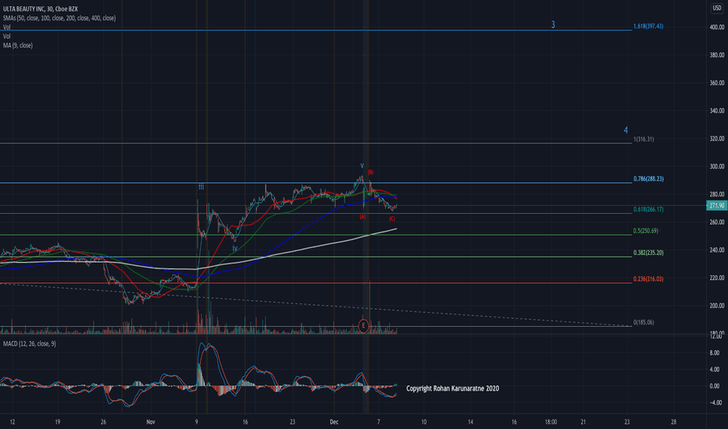Select the blue 'iii' wave label
728x429 pixels.
(x=201, y=187)
